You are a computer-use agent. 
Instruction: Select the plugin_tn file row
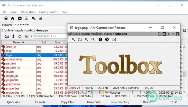34,76
